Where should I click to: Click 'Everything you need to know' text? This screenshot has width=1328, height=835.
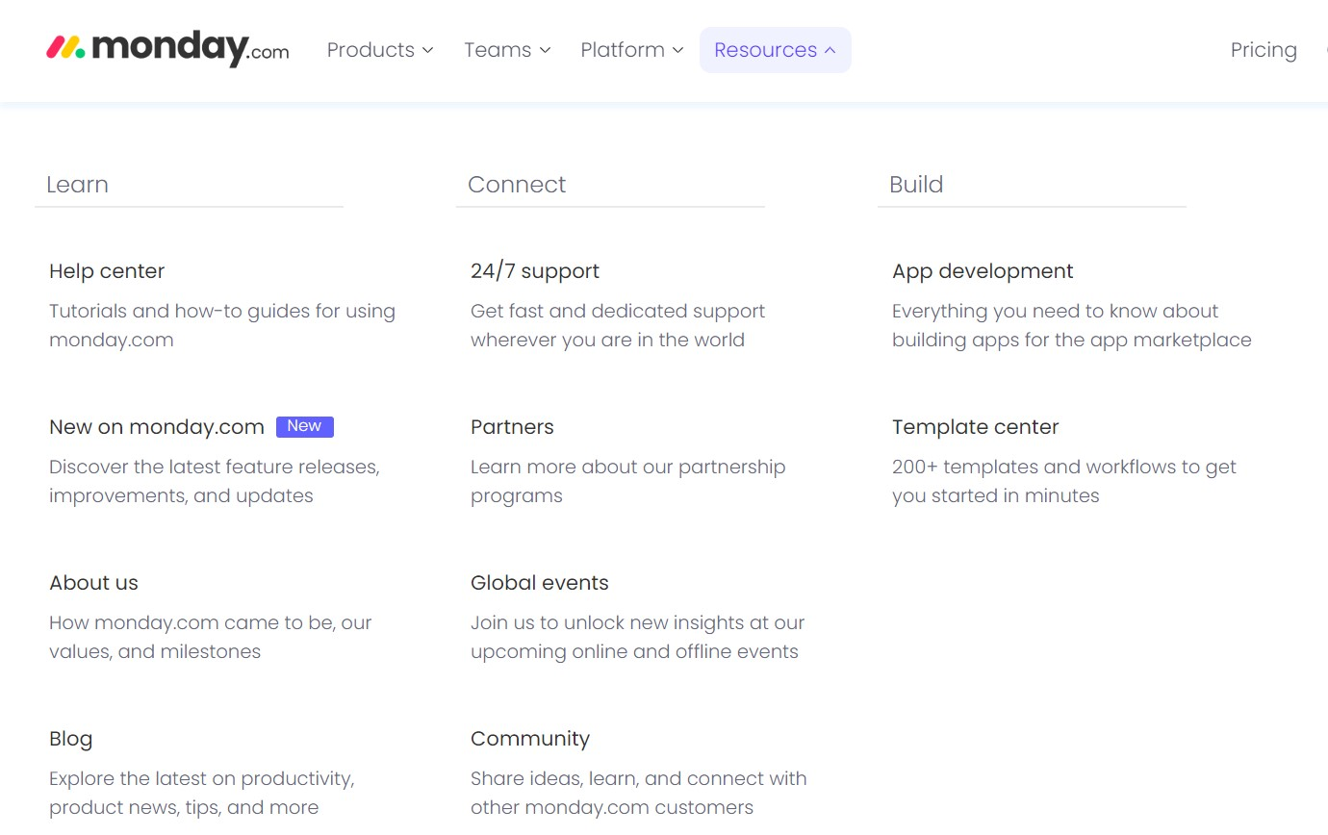pos(1072,325)
